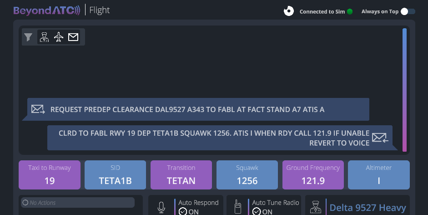Click the pilot icon beside Delta 9527 Heavy
The height and width of the screenshot is (215, 428).
(315, 207)
